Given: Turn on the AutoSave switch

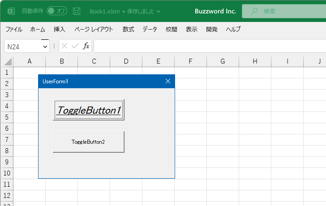Looking at the screenshot, I should (56, 11).
